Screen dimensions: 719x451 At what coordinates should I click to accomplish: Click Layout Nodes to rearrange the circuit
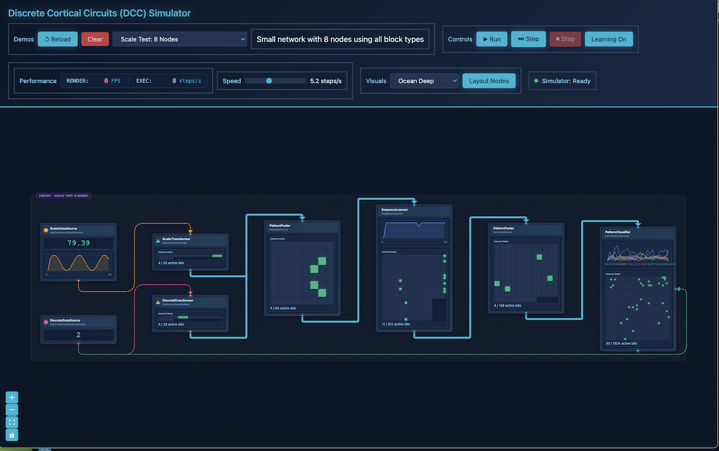(489, 80)
